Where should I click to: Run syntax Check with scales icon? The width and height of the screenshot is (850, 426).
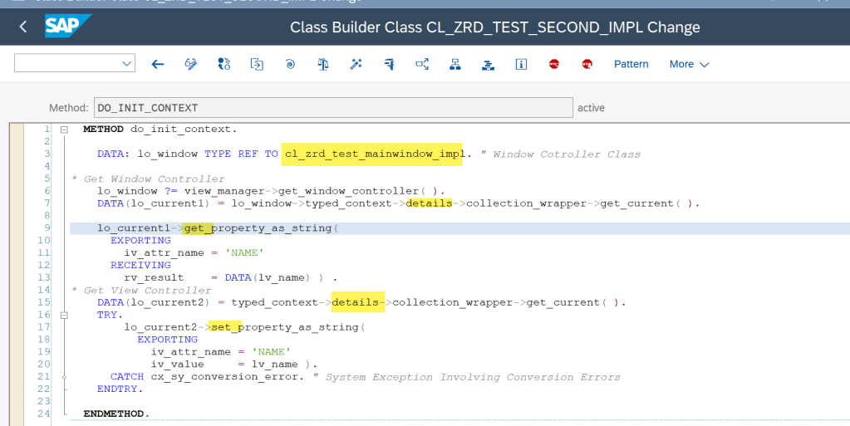pos(323,64)
